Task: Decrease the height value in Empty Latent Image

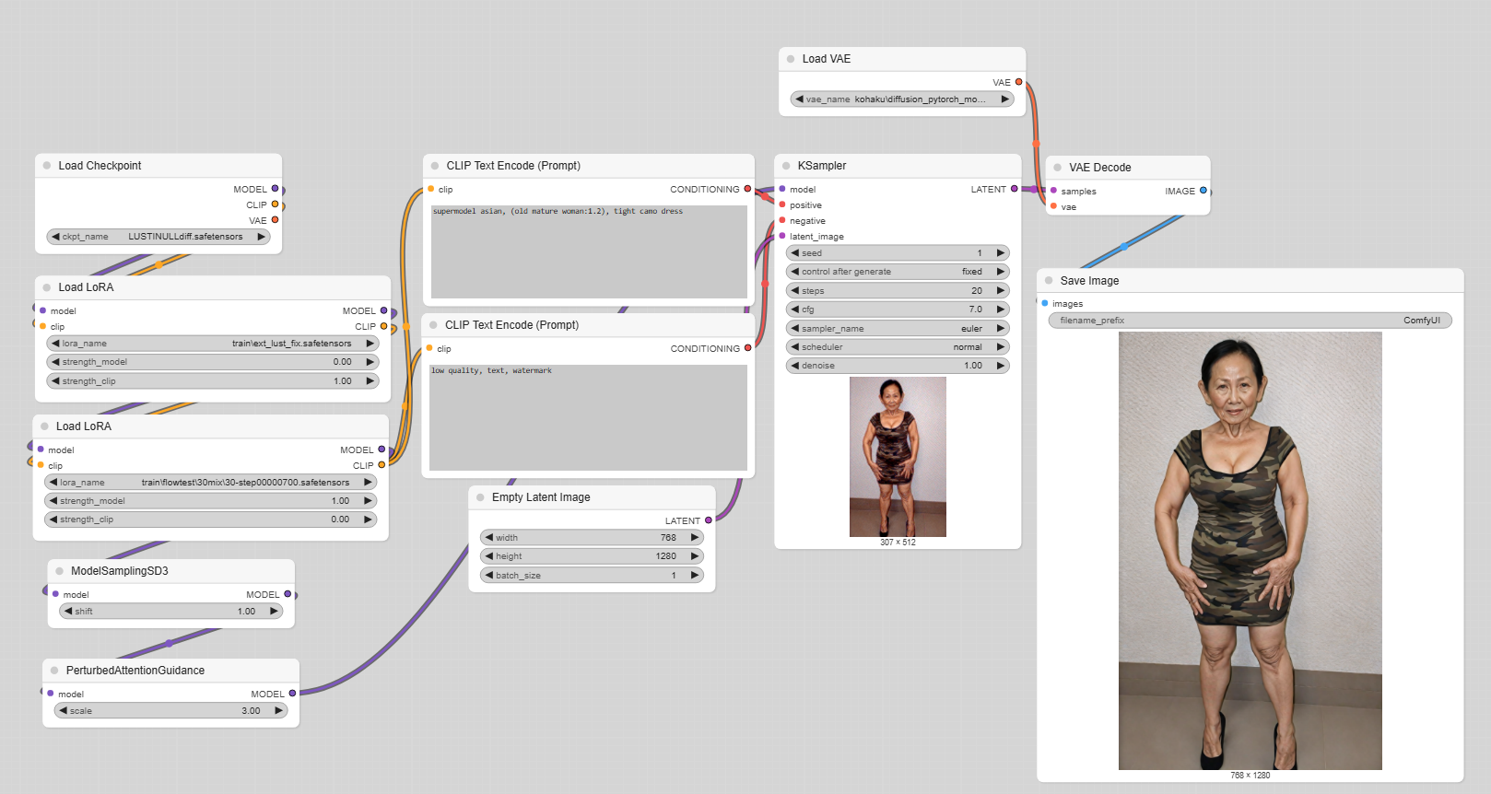Action: (x=489, y=556)
